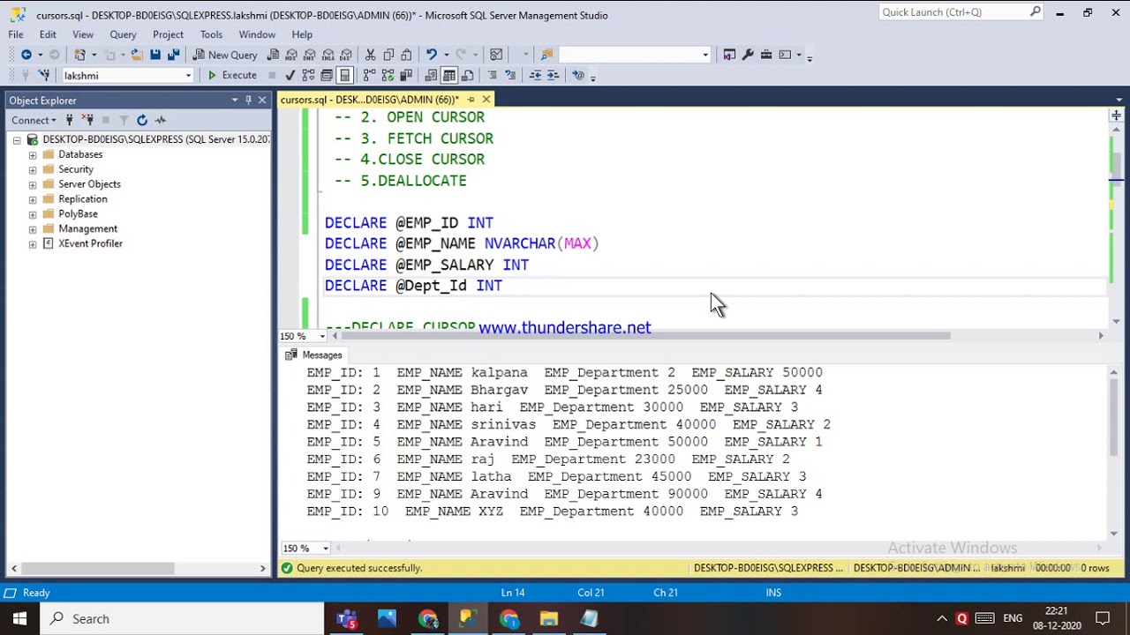Click the Increase Indent icon
The height and width of the screenshot is (635, 1130).
click(554, 76)
